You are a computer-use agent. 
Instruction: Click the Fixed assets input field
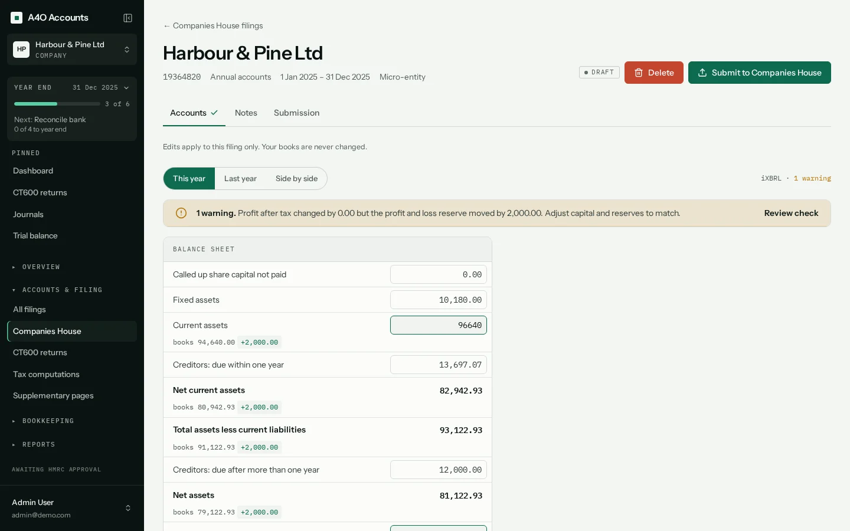(x=439, y=300)
